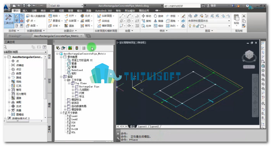Select the LenA1 parameter in tree

75,116
